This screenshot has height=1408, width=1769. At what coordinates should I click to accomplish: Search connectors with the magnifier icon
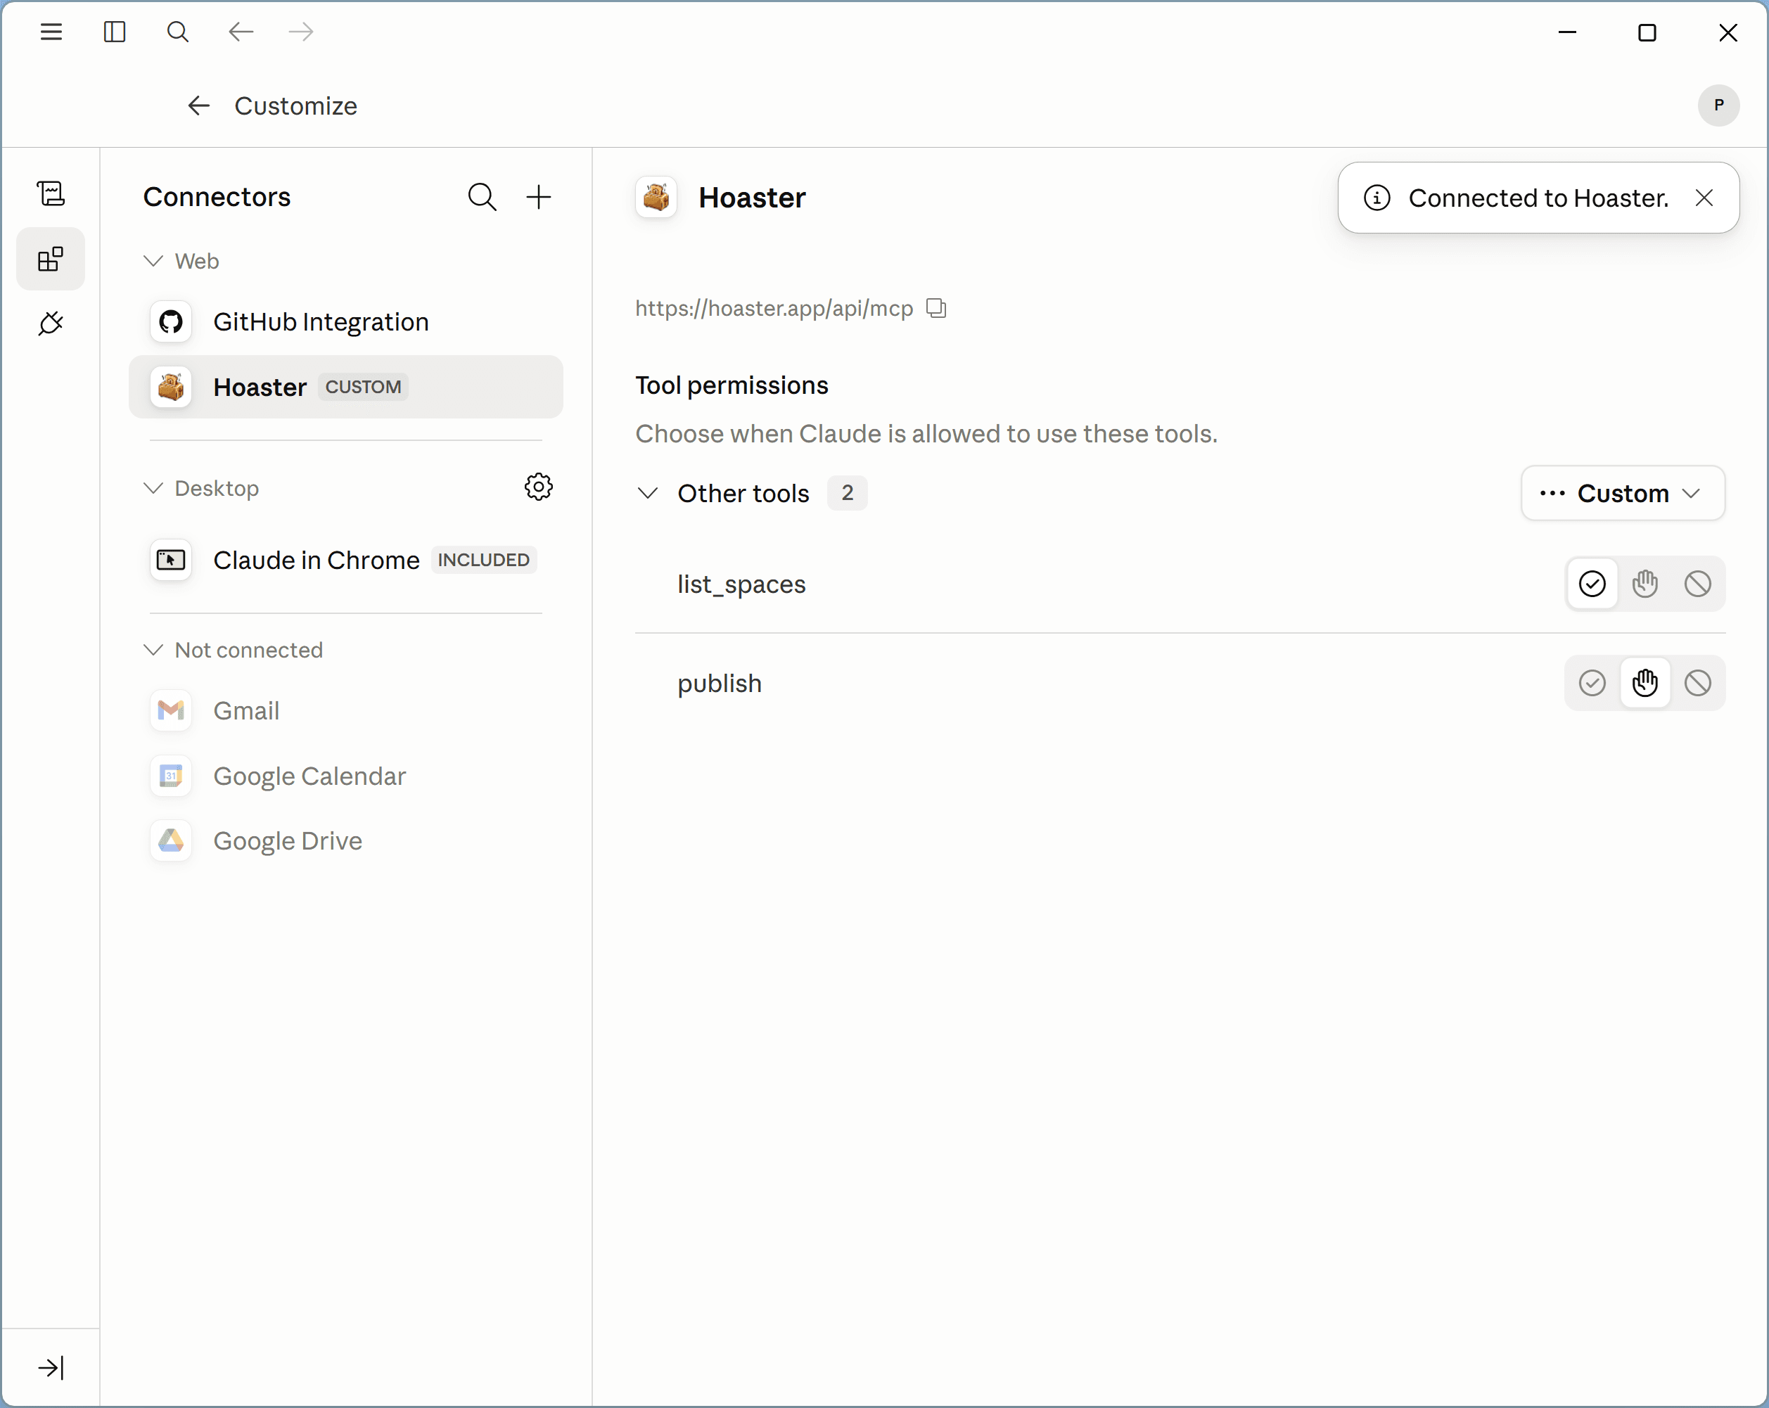483,197
